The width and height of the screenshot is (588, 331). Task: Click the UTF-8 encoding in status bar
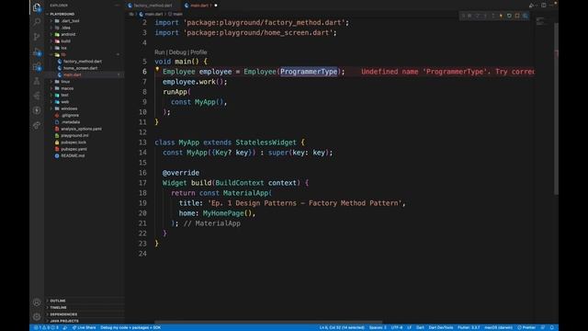click(x=397, y=327)
